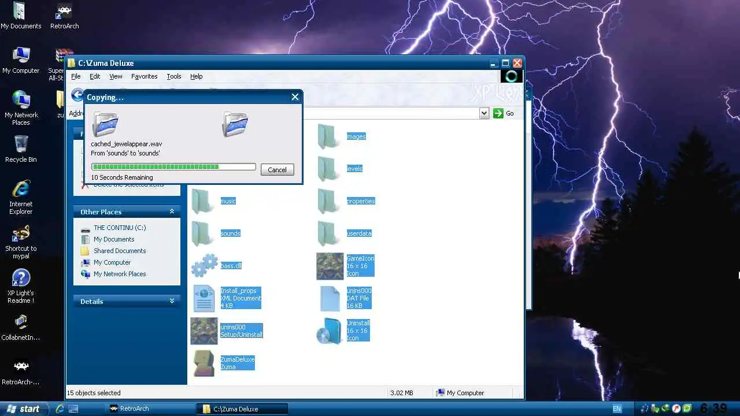The image size is (740, 416).
Task: Select the unins000 Setup/Uninstall icon
Action: (204, 330)
